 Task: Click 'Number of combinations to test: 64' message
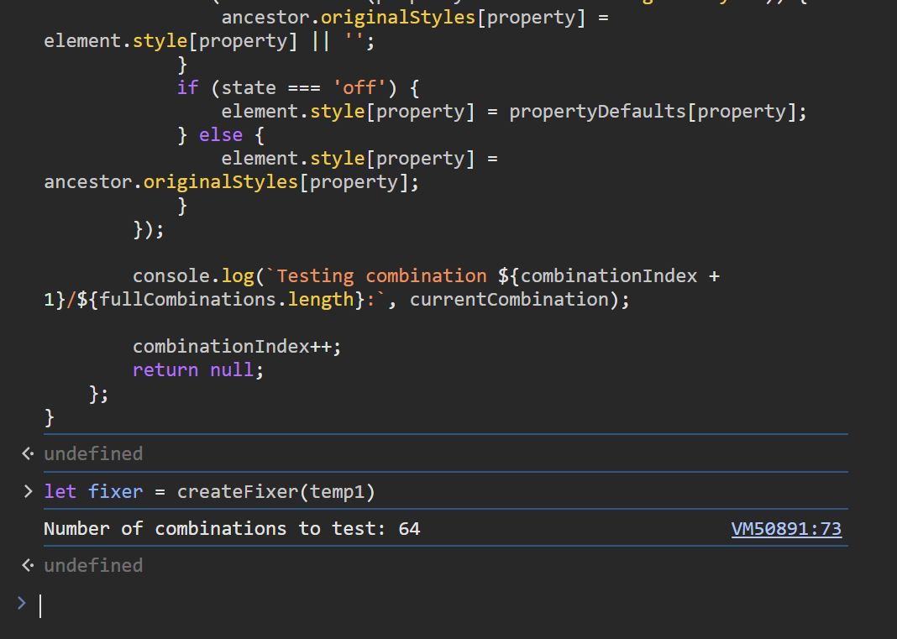[x=233, y=529]
